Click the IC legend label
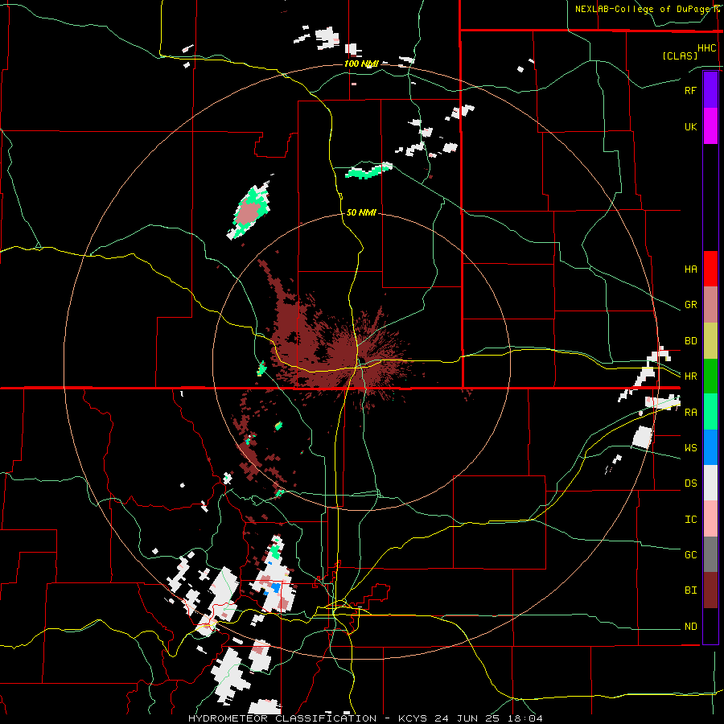Screen dimensions: 724x724 [690, 520]
